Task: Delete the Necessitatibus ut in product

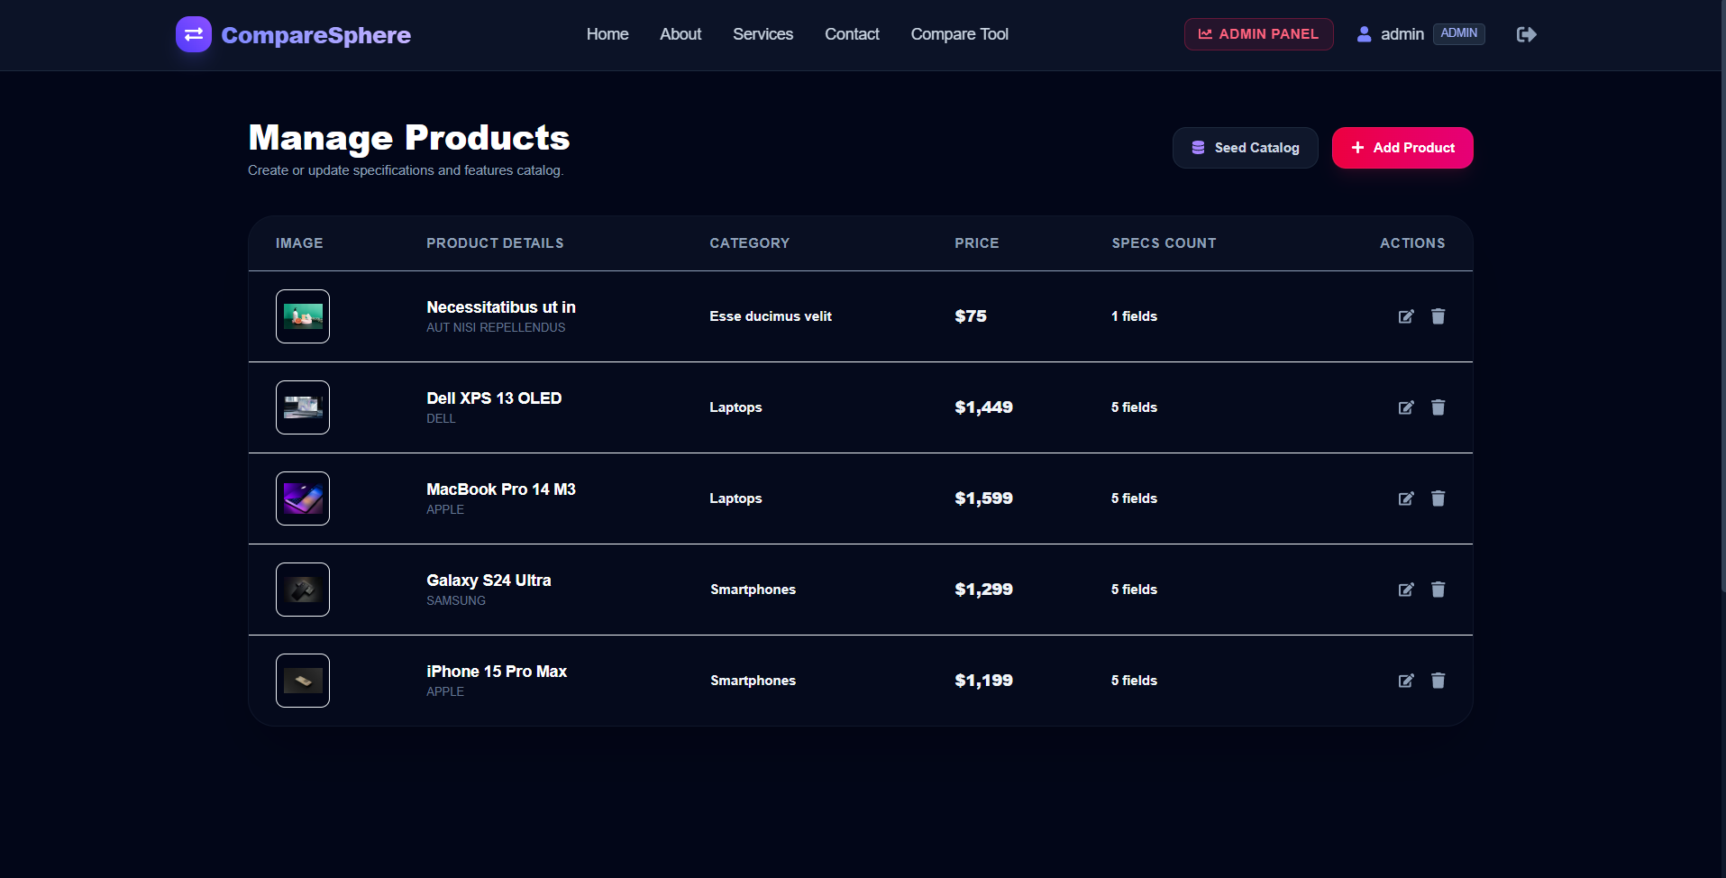Action: 1438,316
